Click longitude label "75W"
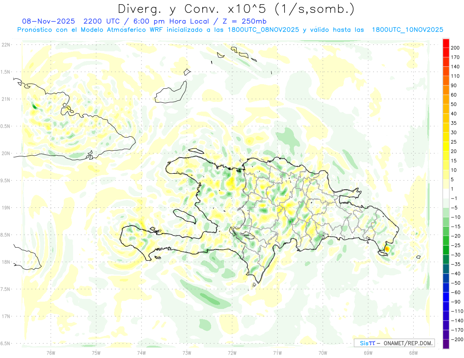464x358 pixels. pos(96,353)
